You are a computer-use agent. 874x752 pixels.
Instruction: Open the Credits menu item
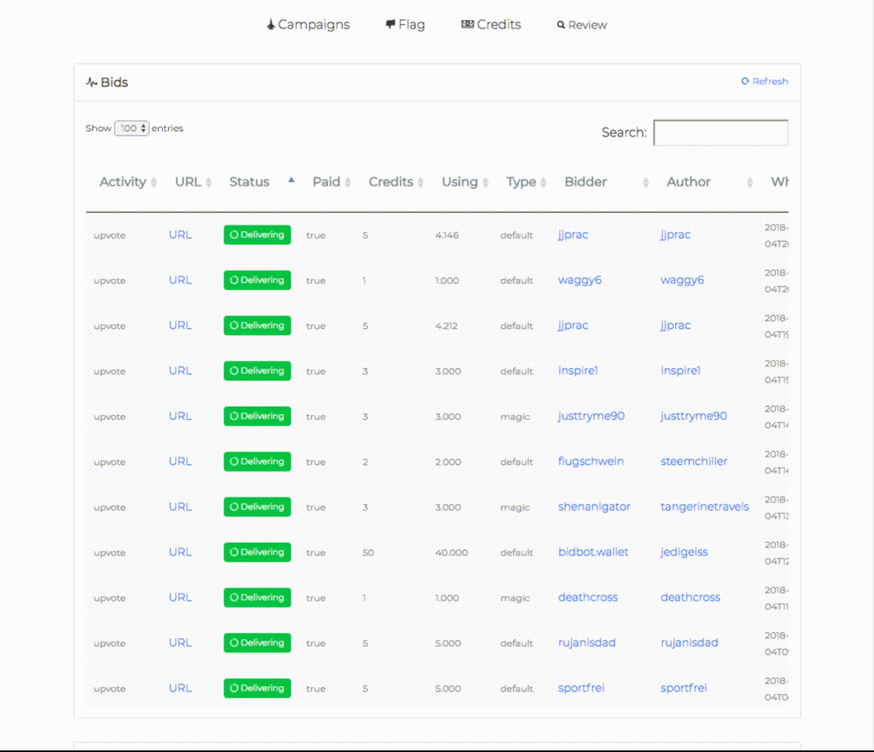(491, 25)
